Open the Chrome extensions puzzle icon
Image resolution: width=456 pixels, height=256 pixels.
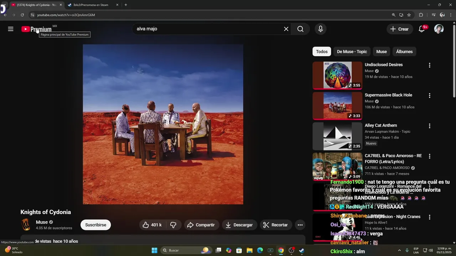pyautogui.click(x=421, y=15)
